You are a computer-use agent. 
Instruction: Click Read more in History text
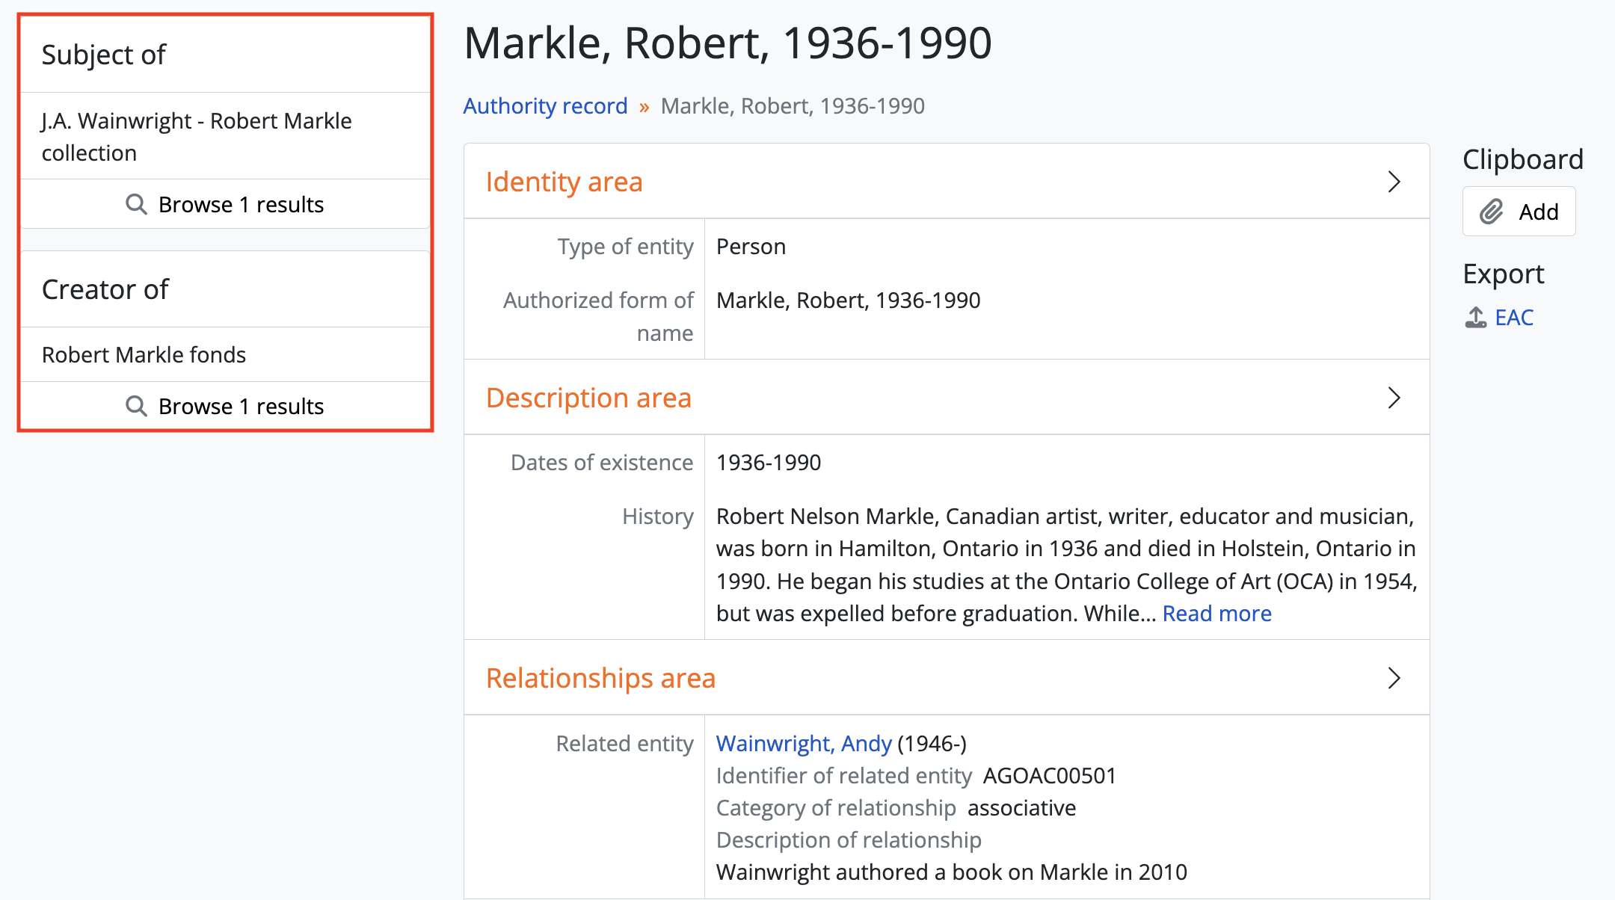(x=1216, y=613)
